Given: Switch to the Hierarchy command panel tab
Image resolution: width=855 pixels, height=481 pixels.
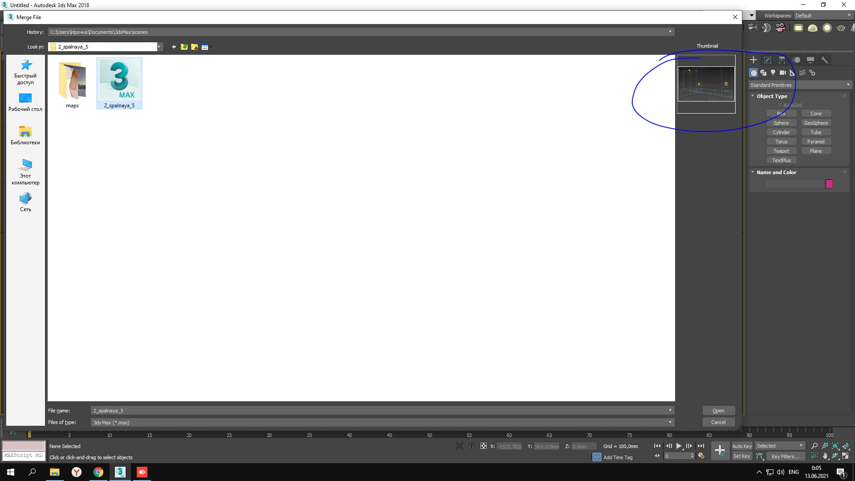Looking at the screenshot, I should [x=782, y=60].
